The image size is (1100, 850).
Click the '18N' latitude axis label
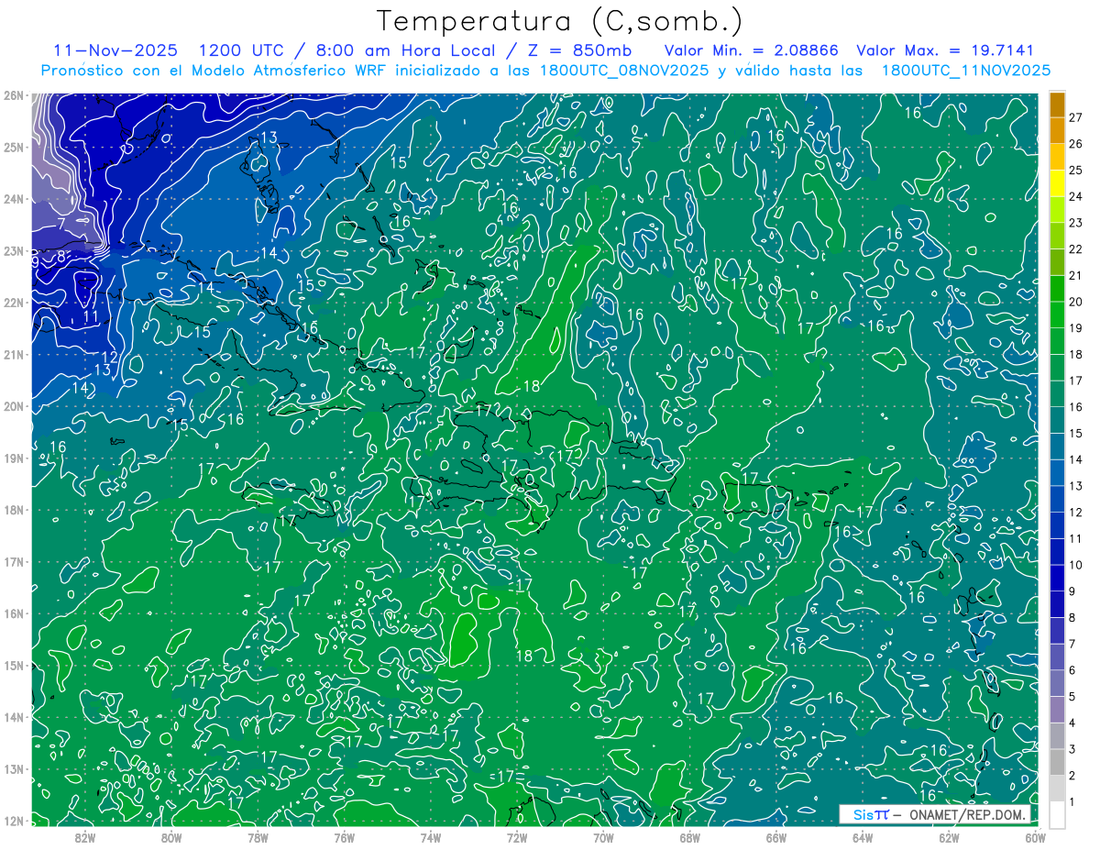14,510
